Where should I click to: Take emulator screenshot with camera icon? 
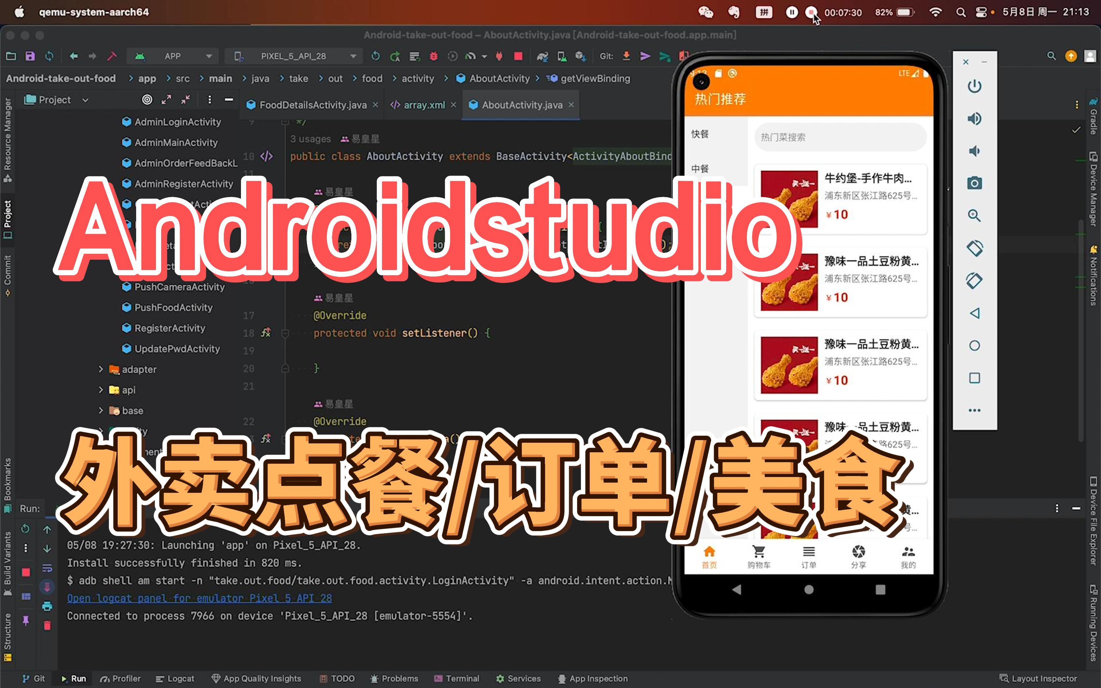[x=974, y=183]
